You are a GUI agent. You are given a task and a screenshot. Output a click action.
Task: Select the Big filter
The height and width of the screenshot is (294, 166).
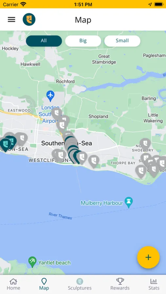click(x=83, y=41)
